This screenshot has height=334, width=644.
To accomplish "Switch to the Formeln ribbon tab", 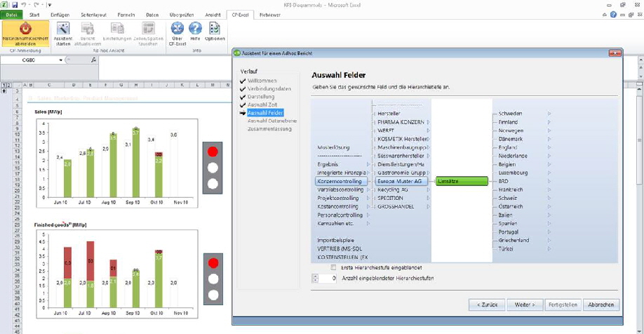I will point(126,15).
